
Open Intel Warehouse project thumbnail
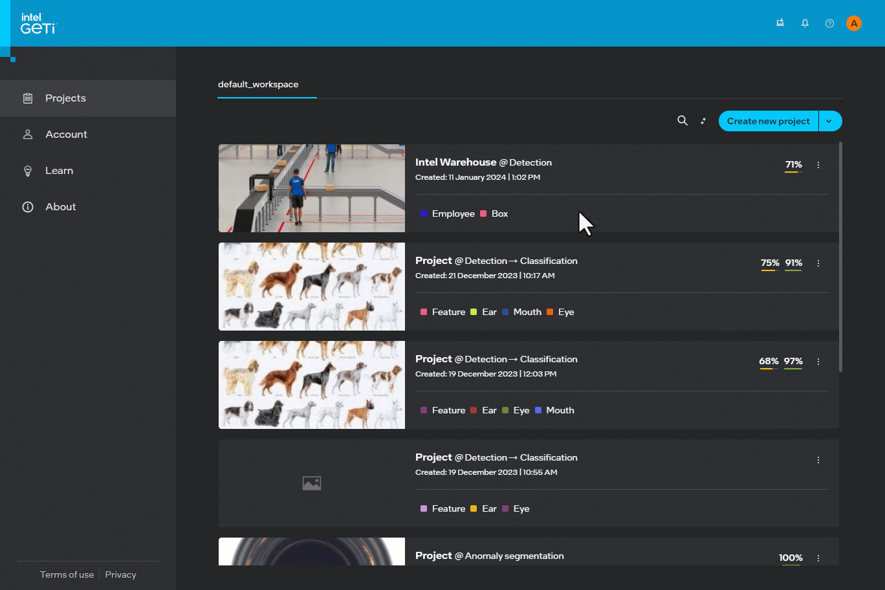coord(311,188)
